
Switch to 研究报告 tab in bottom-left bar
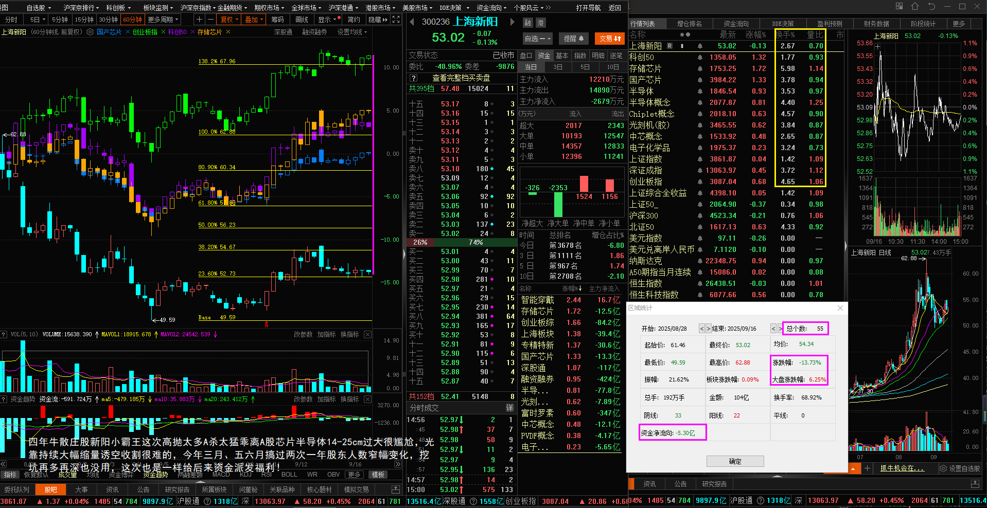[177, 489]
